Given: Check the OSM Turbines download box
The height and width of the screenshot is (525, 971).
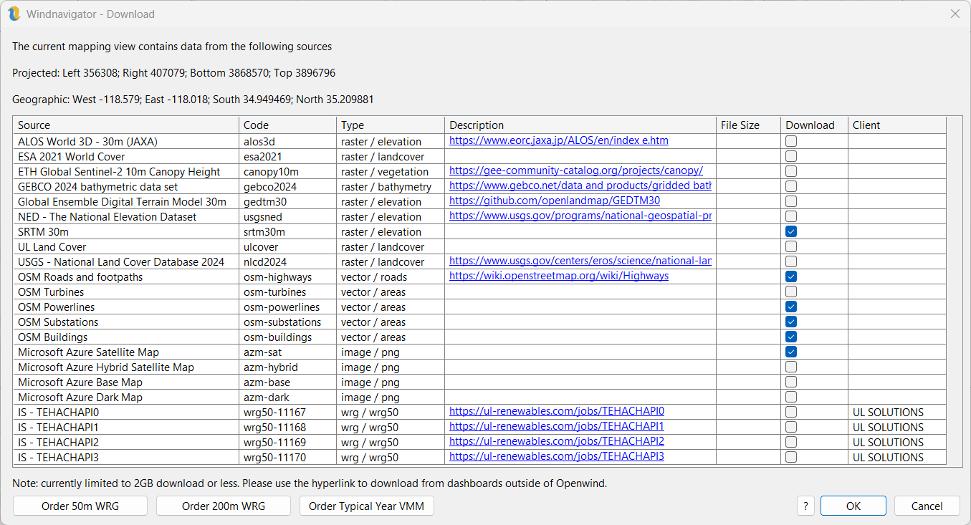Looking at the screenshot, I should coord(791,292).
